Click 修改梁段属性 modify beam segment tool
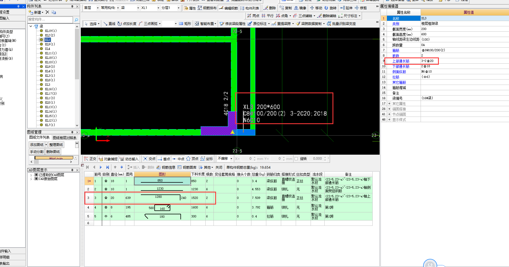This screenshot has width=509, height=267. coord(233,24)
